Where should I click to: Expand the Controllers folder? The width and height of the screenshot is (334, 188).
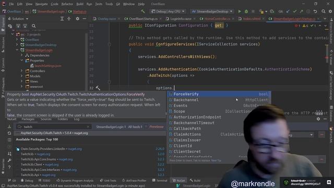[x=22, y=71]
